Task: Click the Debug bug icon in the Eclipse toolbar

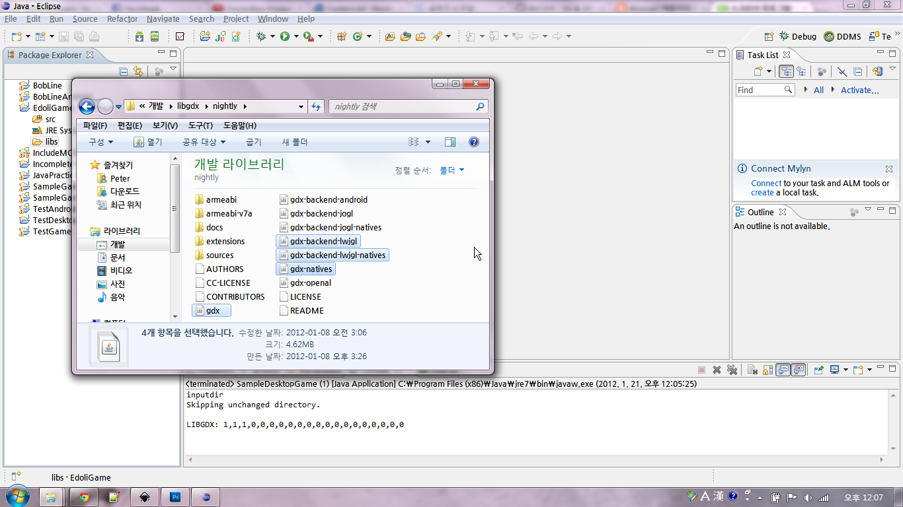Action: pyautogui.click(x=261, y=36)
